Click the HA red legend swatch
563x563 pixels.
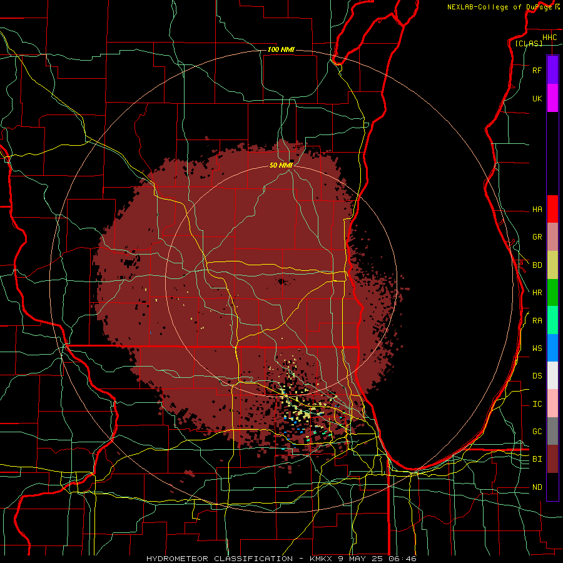[552, 209]
